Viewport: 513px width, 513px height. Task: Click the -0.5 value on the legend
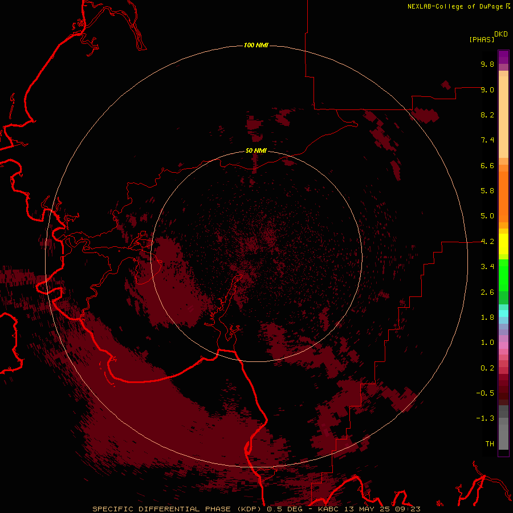485,393
